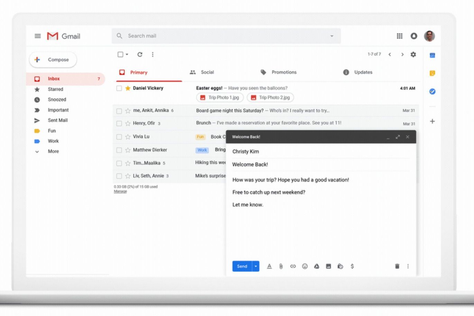This screenshot has height=316, width=474.
Task: Select the me, Ankit, Annika email checkbox
Action: coord(119,111)
